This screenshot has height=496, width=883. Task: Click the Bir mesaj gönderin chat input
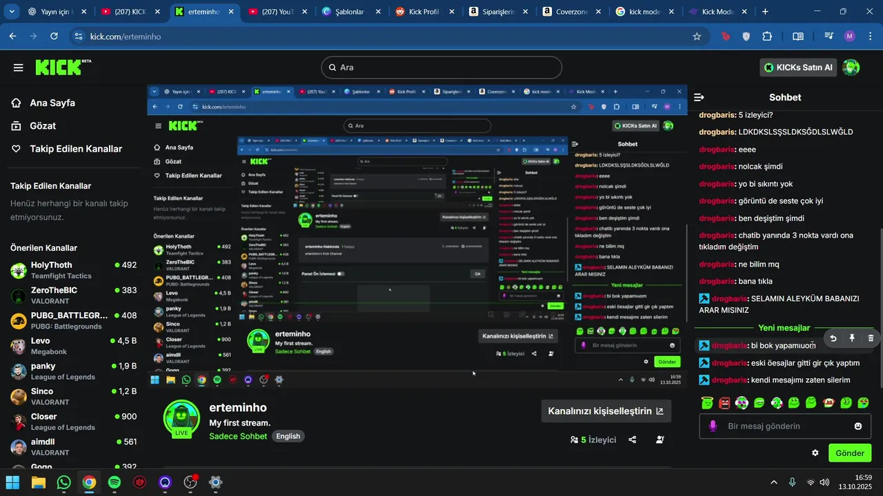(785, 426)
